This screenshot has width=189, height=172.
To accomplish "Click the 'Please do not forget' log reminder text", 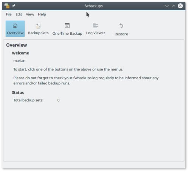I will [x=86, y=80].
